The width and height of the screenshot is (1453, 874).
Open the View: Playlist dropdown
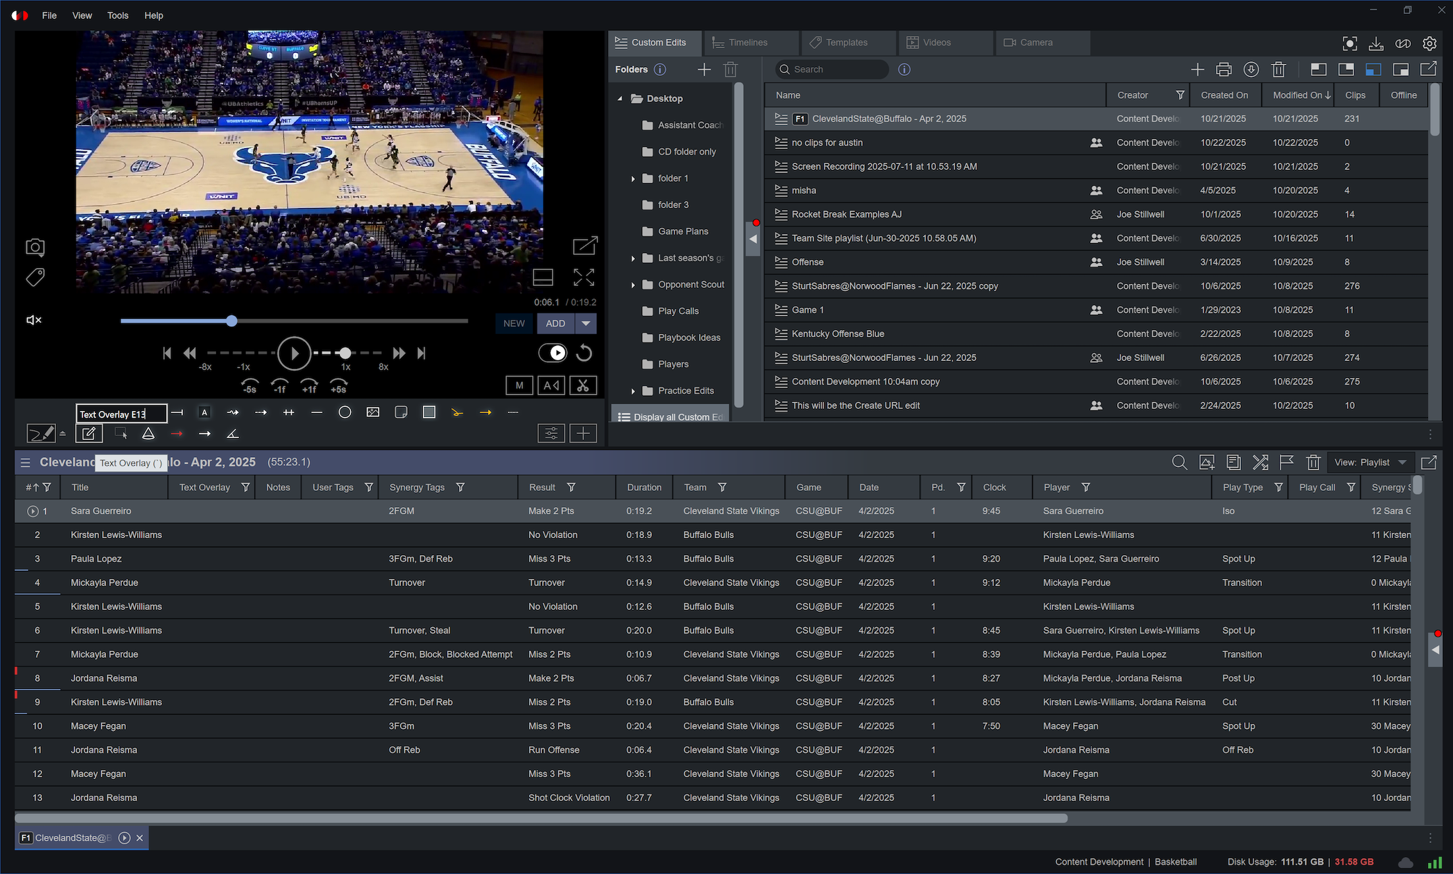click(x=1371, y=462)
